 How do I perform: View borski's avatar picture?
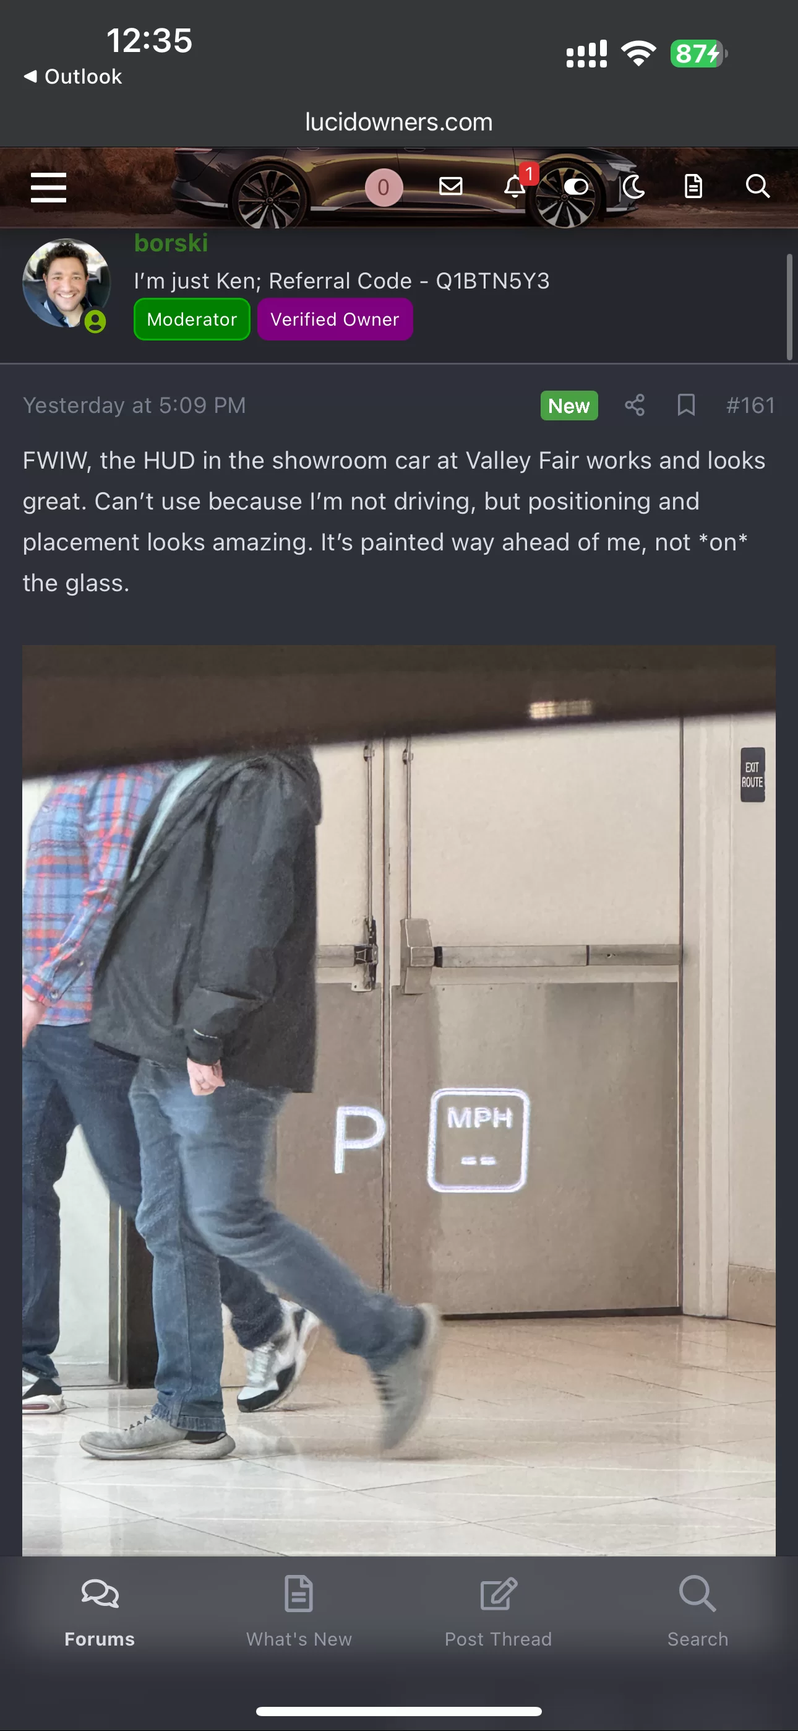66,283
